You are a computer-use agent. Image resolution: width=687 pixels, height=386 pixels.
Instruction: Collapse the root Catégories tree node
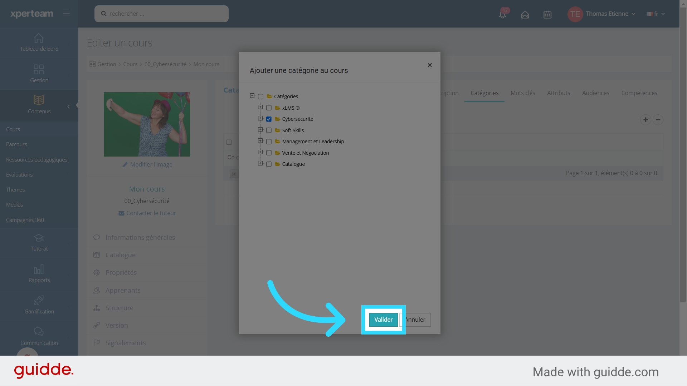click(252, 96)
